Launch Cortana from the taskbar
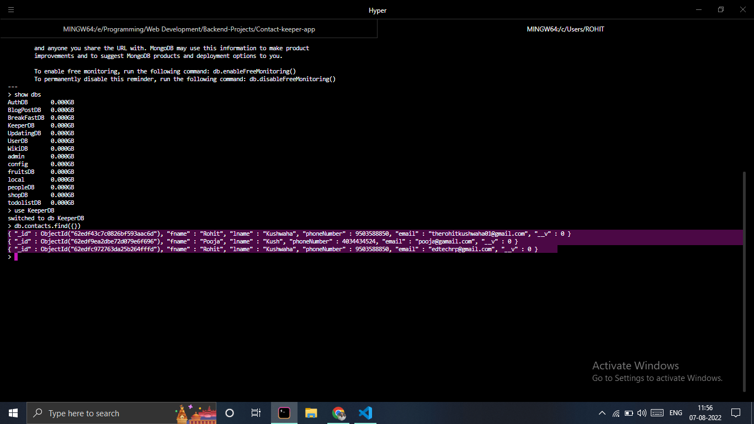 [230, 413]
